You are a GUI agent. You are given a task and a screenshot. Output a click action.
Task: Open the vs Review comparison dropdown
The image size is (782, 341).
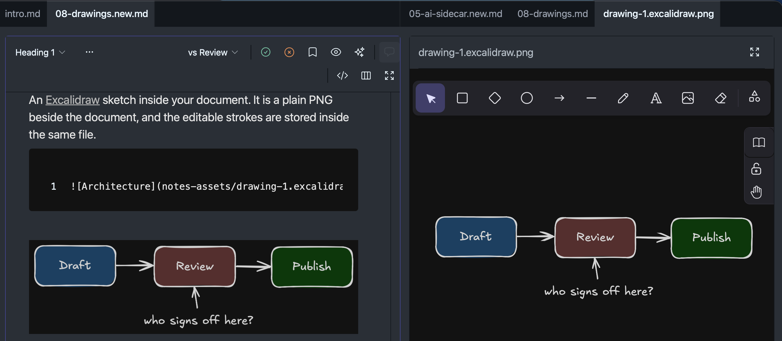pos(213,53)
